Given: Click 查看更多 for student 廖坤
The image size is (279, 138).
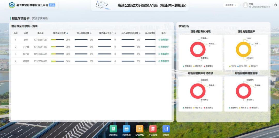Looking at the screenshot, I should click(x=164, y=40).
